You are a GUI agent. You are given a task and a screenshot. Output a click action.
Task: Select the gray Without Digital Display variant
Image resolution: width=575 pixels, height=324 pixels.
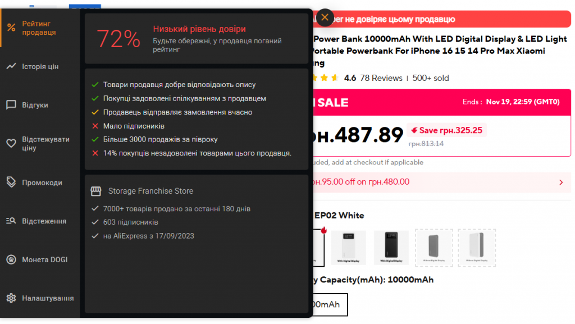pyautogui.click(x=433, y=247)
